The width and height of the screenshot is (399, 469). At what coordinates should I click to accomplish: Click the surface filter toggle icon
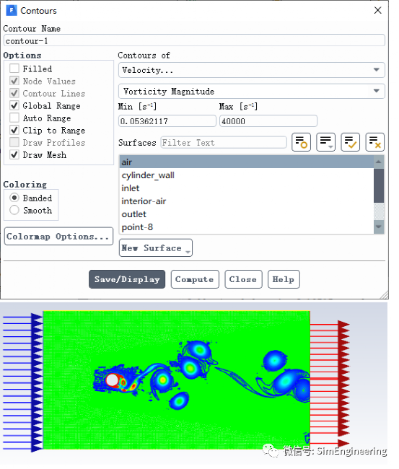coord(301,142)
